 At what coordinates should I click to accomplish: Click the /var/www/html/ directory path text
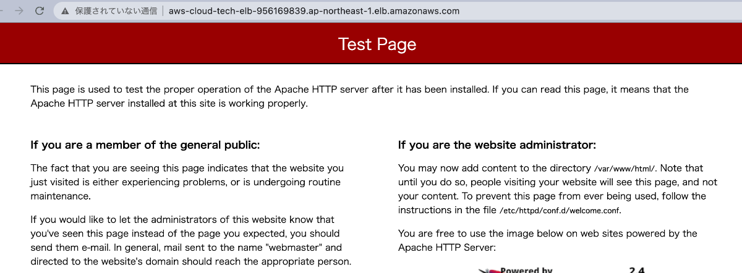point(623,168)
